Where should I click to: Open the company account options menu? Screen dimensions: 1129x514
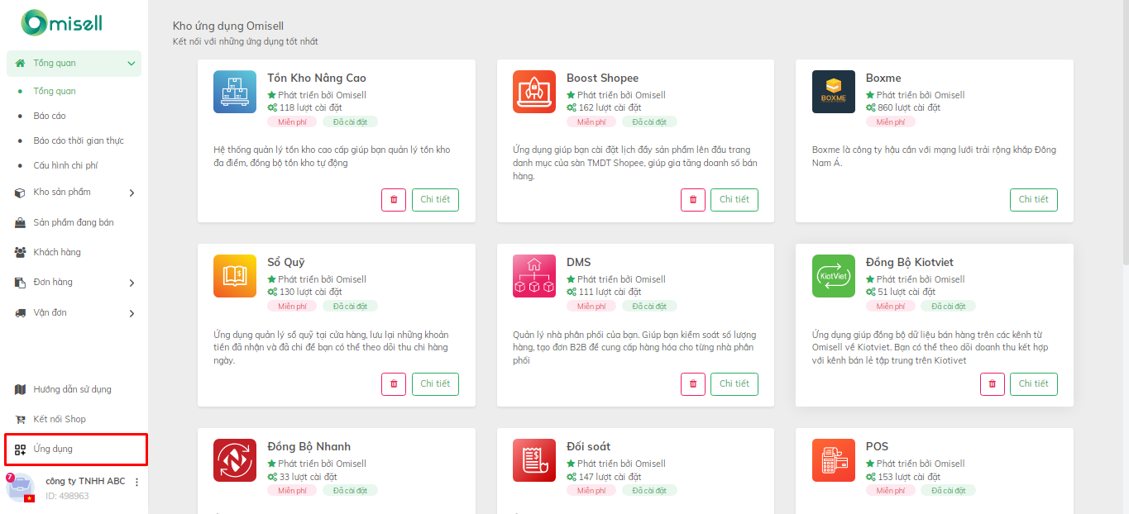pos(137,483)
